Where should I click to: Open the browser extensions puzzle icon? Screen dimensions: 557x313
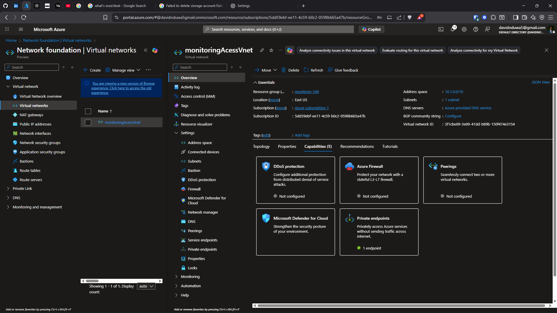click(493, 17)
